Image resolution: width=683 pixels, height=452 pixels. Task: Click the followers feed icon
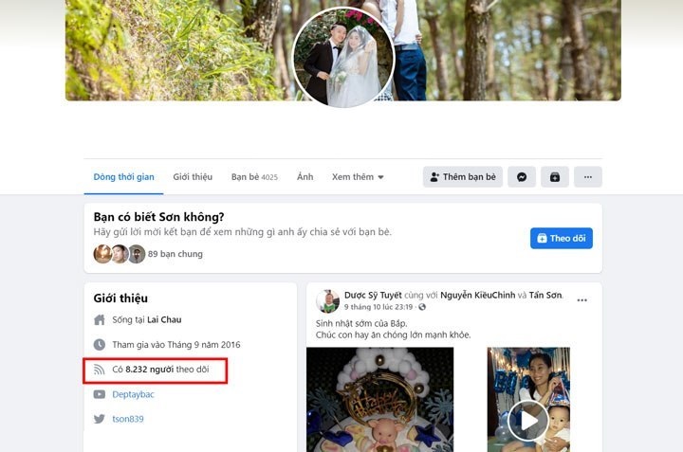point(100,370)
